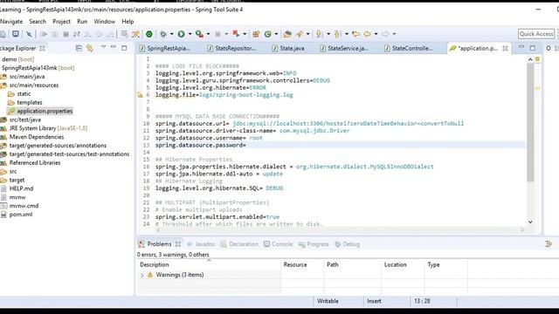Open the Forward history dropdown arrow
The width and height of the screenshot is (559, 314).
click(394, 34)
